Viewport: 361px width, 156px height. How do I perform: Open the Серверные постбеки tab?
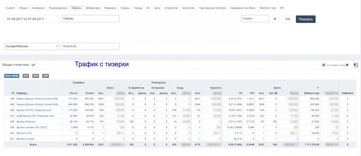[243, 8]
